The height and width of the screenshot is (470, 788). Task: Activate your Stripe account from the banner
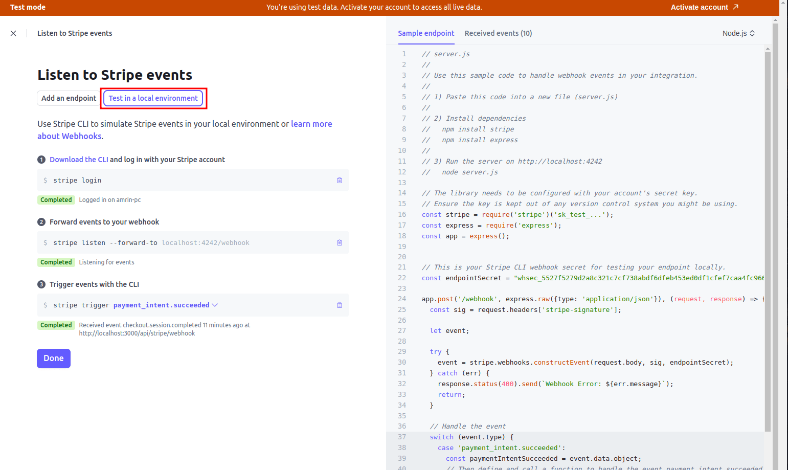click(x=699, y=7)
